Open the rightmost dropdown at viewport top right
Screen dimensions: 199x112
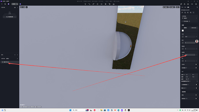[x=178, y=7]
